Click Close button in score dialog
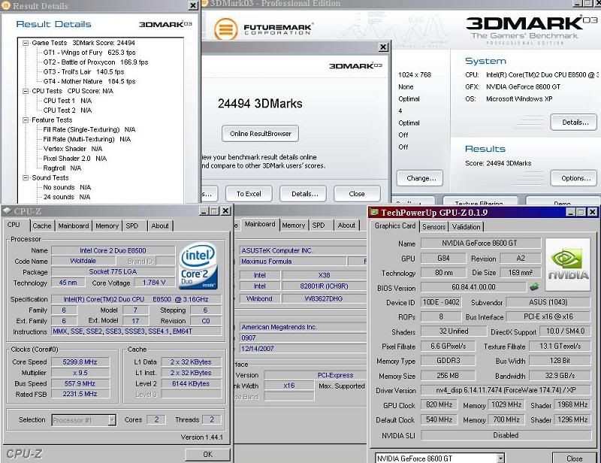 357,194
